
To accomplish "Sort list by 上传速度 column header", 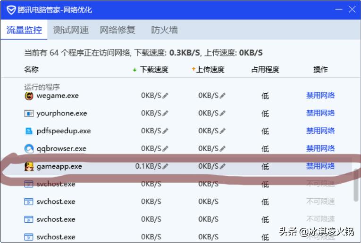I will pos(210,69).
